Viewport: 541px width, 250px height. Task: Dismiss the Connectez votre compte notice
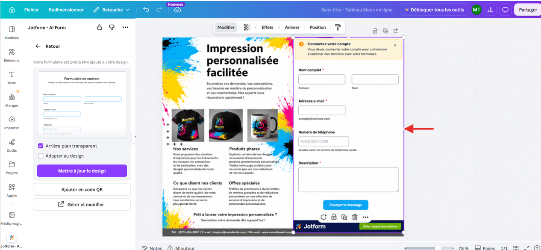click(395, 45)
